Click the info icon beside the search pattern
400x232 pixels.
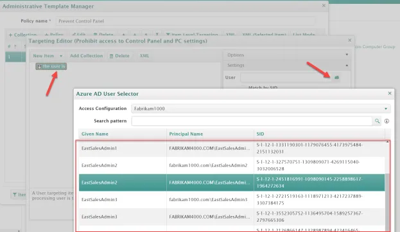pos(387,121)
